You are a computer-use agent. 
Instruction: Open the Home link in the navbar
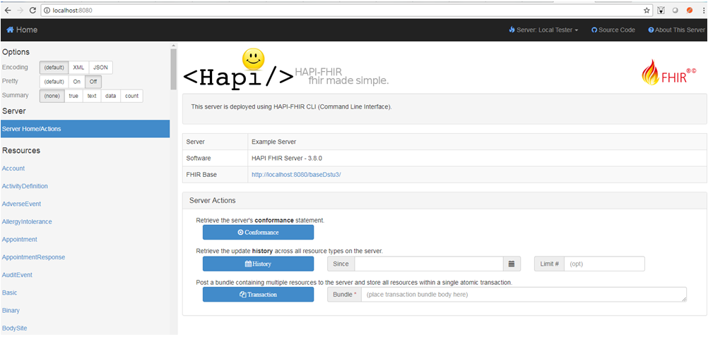[x=22, y=30]
